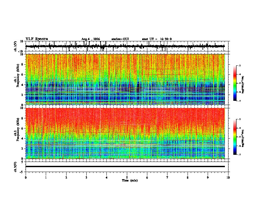Click the log(PSD) label beside ch.1 colorbar
This screenshot has height=199, width=257.
pos(243,85)
